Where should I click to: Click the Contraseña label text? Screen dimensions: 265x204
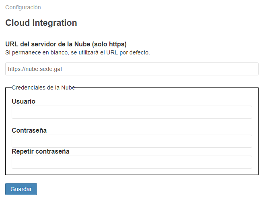(29, 130)
